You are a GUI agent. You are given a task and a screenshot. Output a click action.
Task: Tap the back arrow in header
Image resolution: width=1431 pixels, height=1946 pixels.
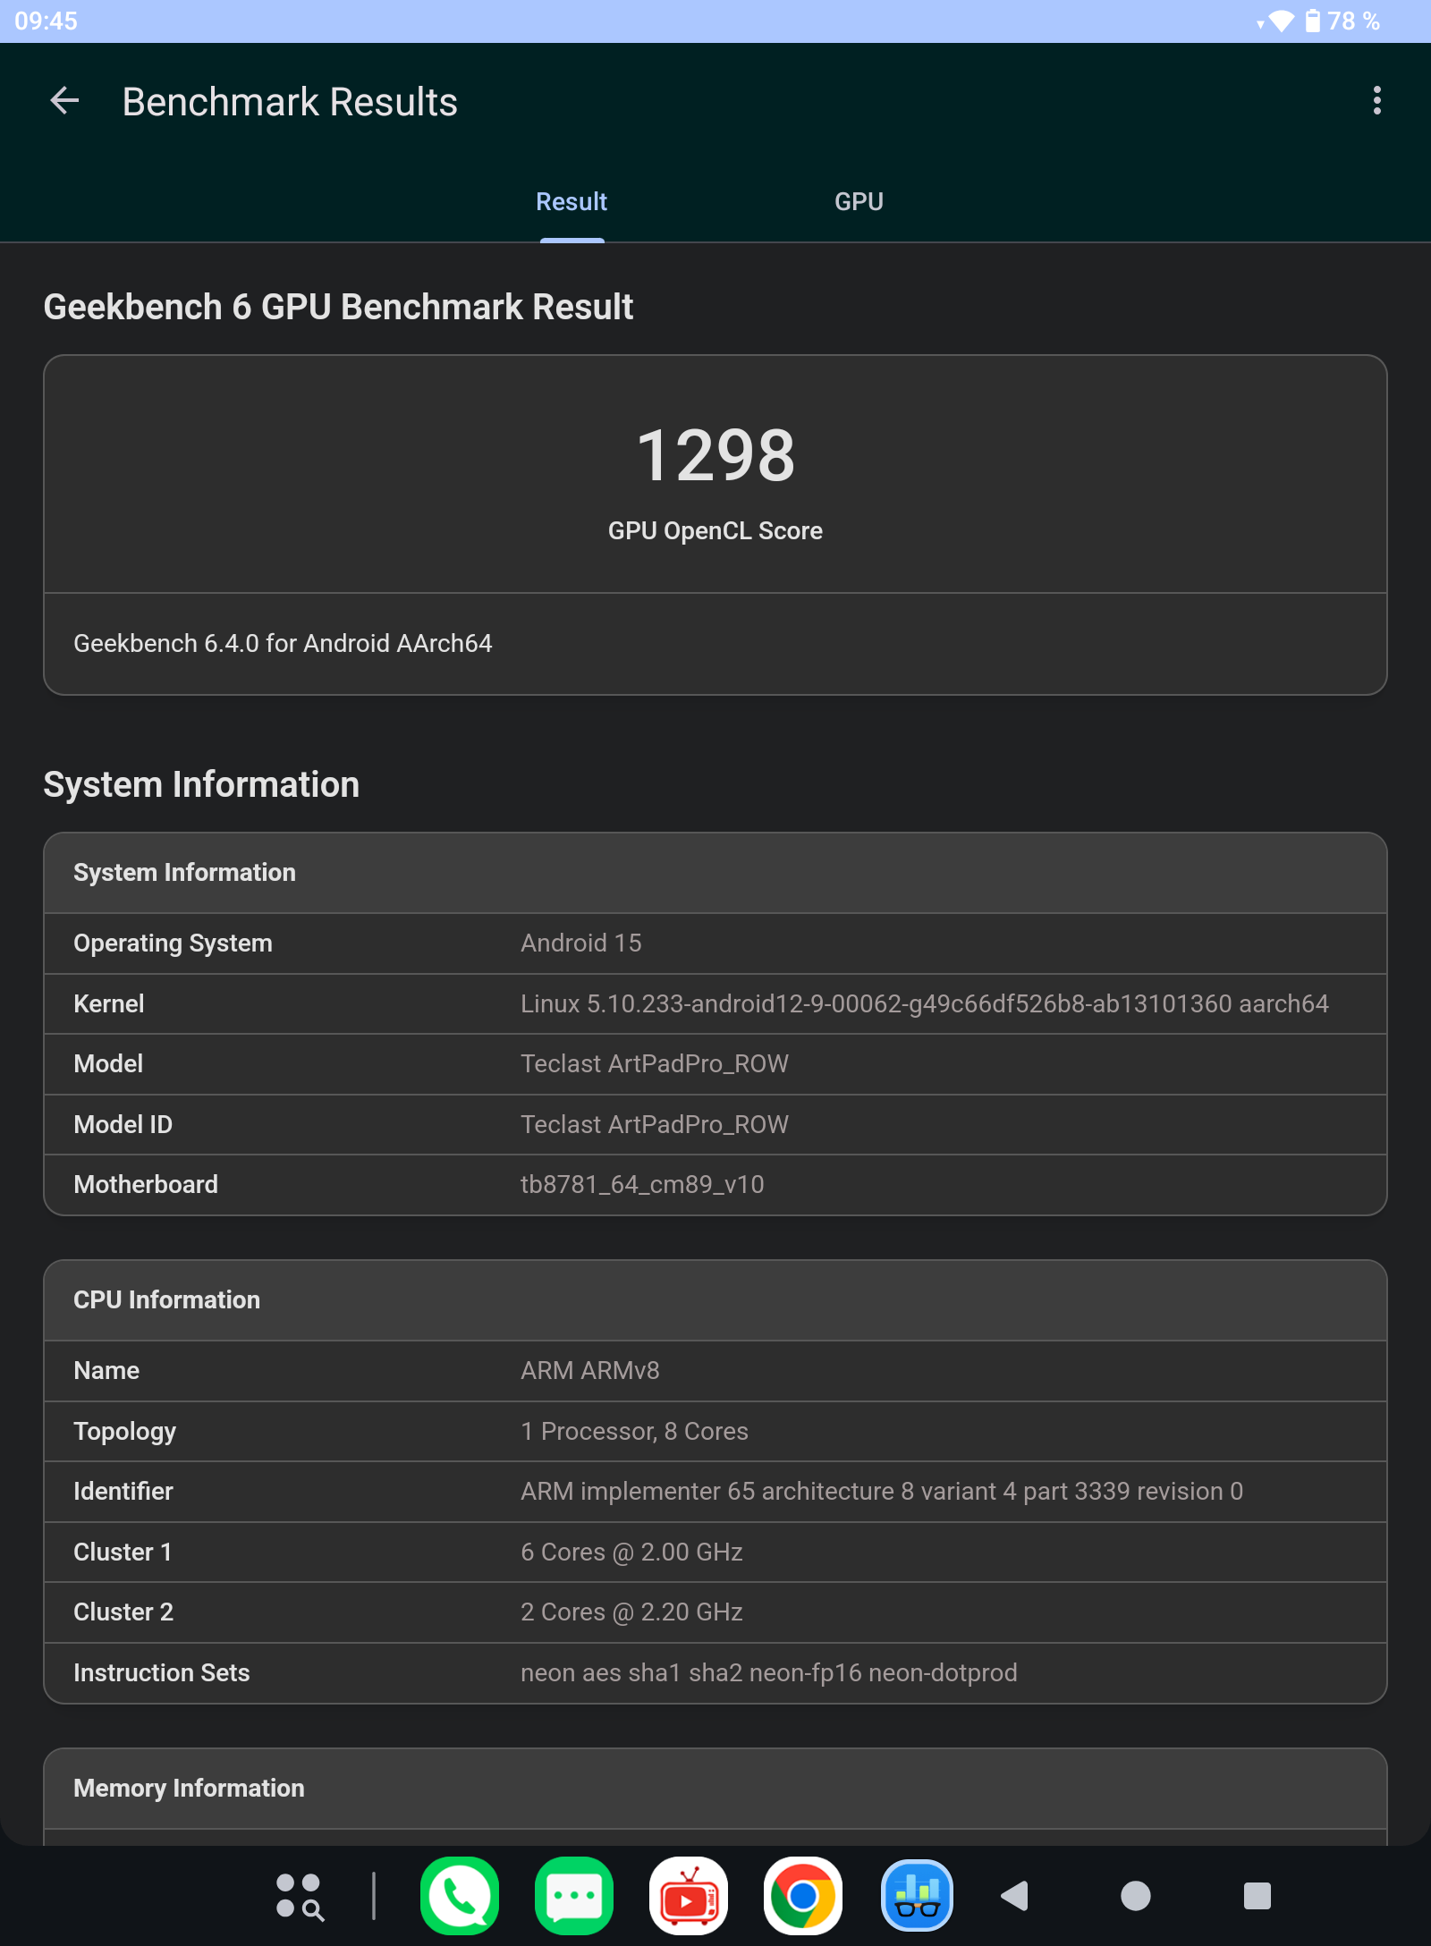click(x=64, y=101)
